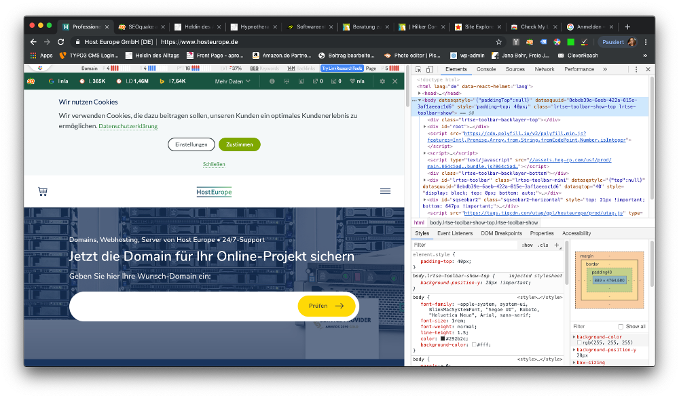The image size is (679, 398).
Task: Click the green square extension icon
Action: pyautogui.click(x=571, y=42)
